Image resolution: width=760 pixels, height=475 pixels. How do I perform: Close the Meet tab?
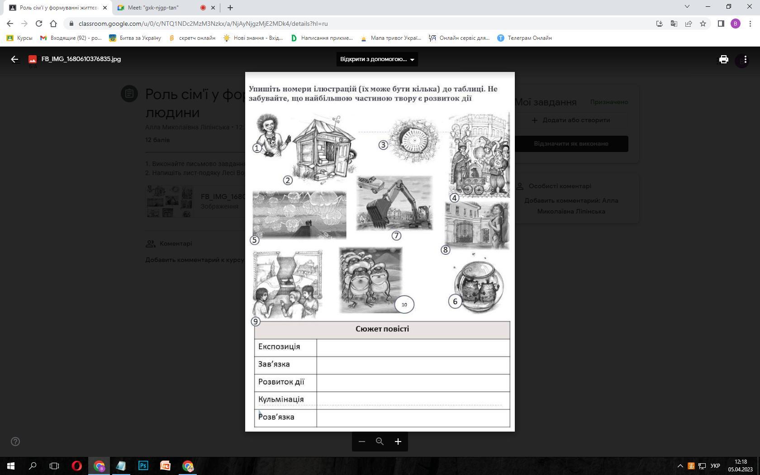pyautogui.click(x=213, y=8)
